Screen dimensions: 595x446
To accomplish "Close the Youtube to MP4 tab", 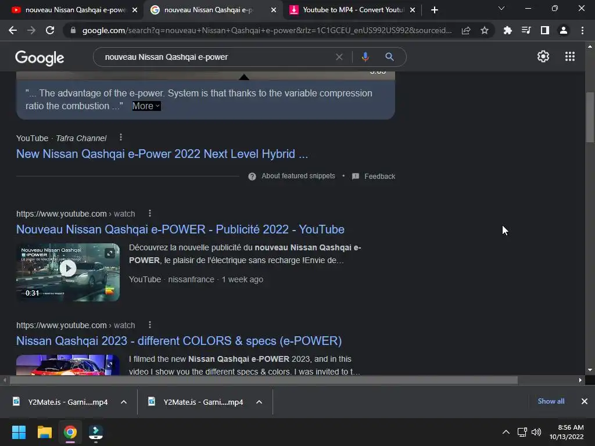I will (x=413, y=10).
